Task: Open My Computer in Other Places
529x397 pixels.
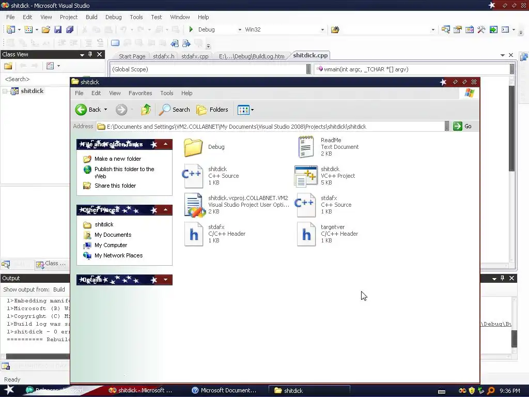Action: 111,245
